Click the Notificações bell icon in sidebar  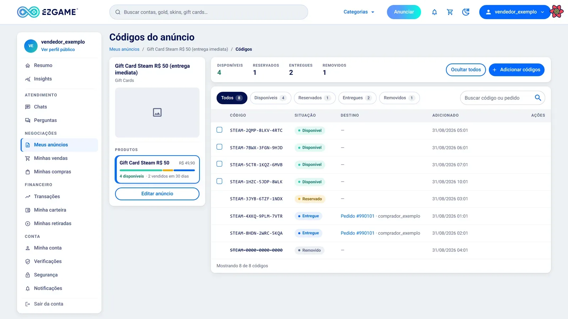[28, 289]
